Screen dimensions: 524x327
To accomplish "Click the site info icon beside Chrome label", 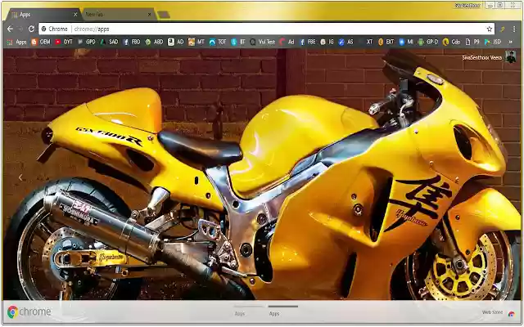I will click(x=43, y=29).
